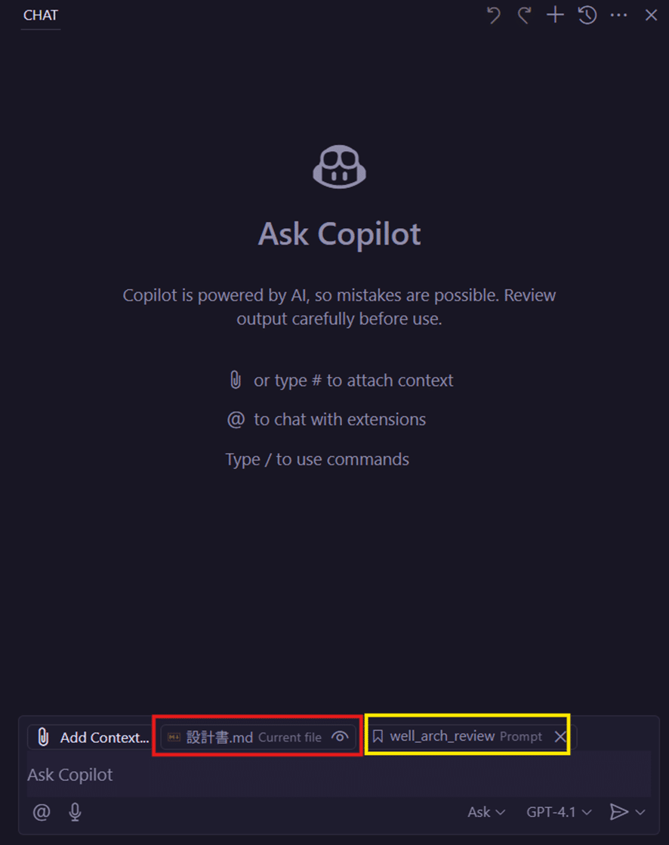
Task: Click the send message button
Action: [x=621, y=812]
